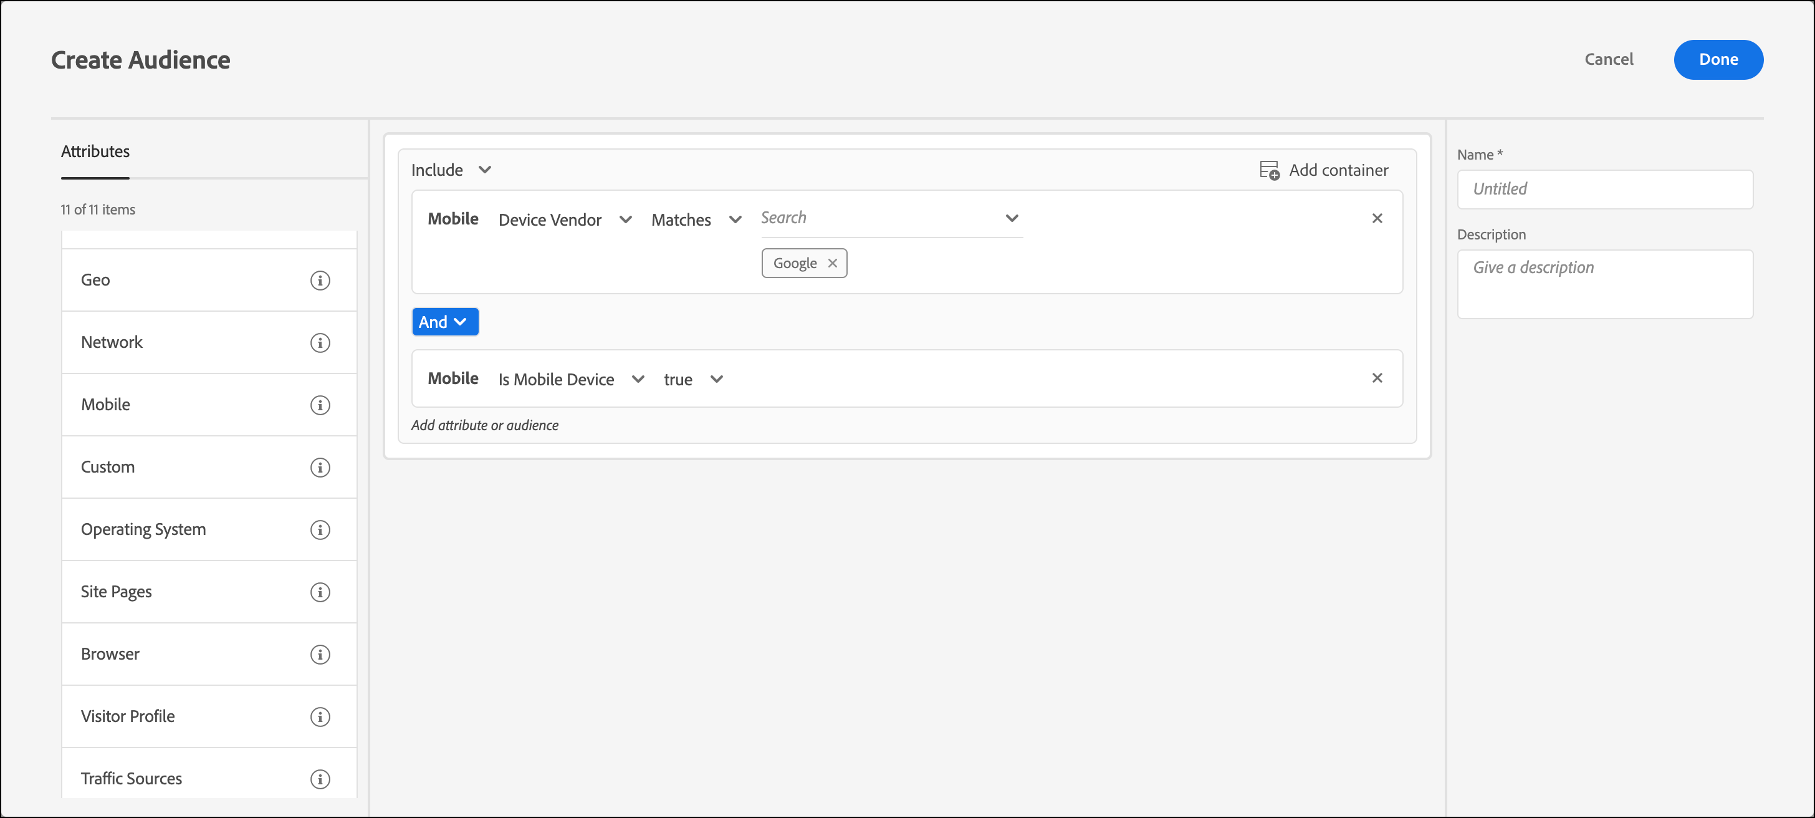Open the And operator dropdown
Image resolution: width=1815 pixels, height=818 pixels.
tap(444, 322)
